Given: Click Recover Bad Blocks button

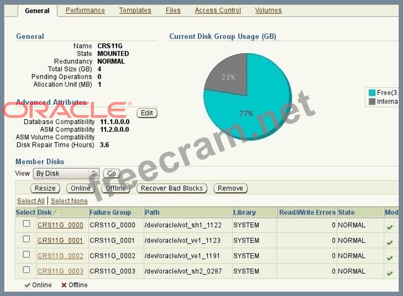Looking at the screenshot, I should [x=172, y=188].
